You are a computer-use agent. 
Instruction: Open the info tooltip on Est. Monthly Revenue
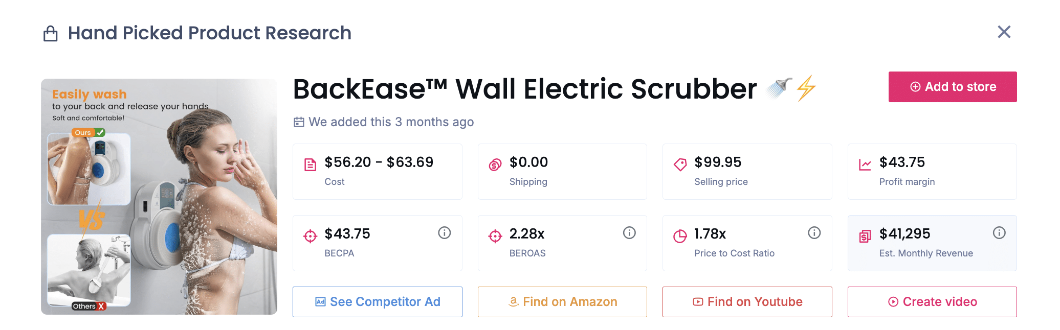coord(1000,232)
